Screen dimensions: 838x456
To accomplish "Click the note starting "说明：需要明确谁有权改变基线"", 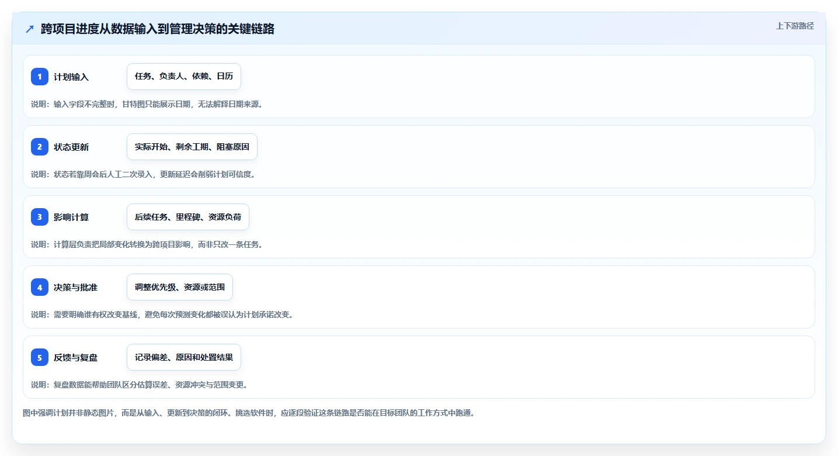I will (162, 315).
